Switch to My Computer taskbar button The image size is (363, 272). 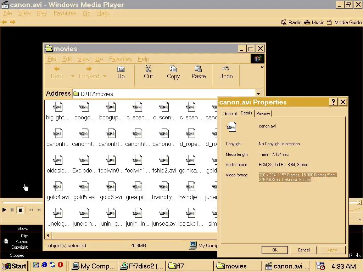point(93,266)
